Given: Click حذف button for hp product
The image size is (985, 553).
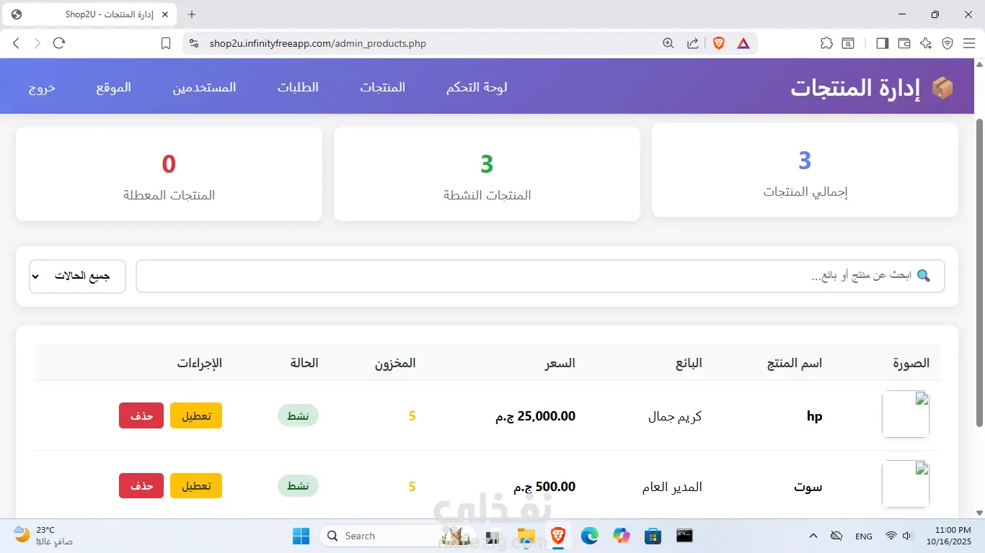Looking at the screenshot, I should 141,415.
